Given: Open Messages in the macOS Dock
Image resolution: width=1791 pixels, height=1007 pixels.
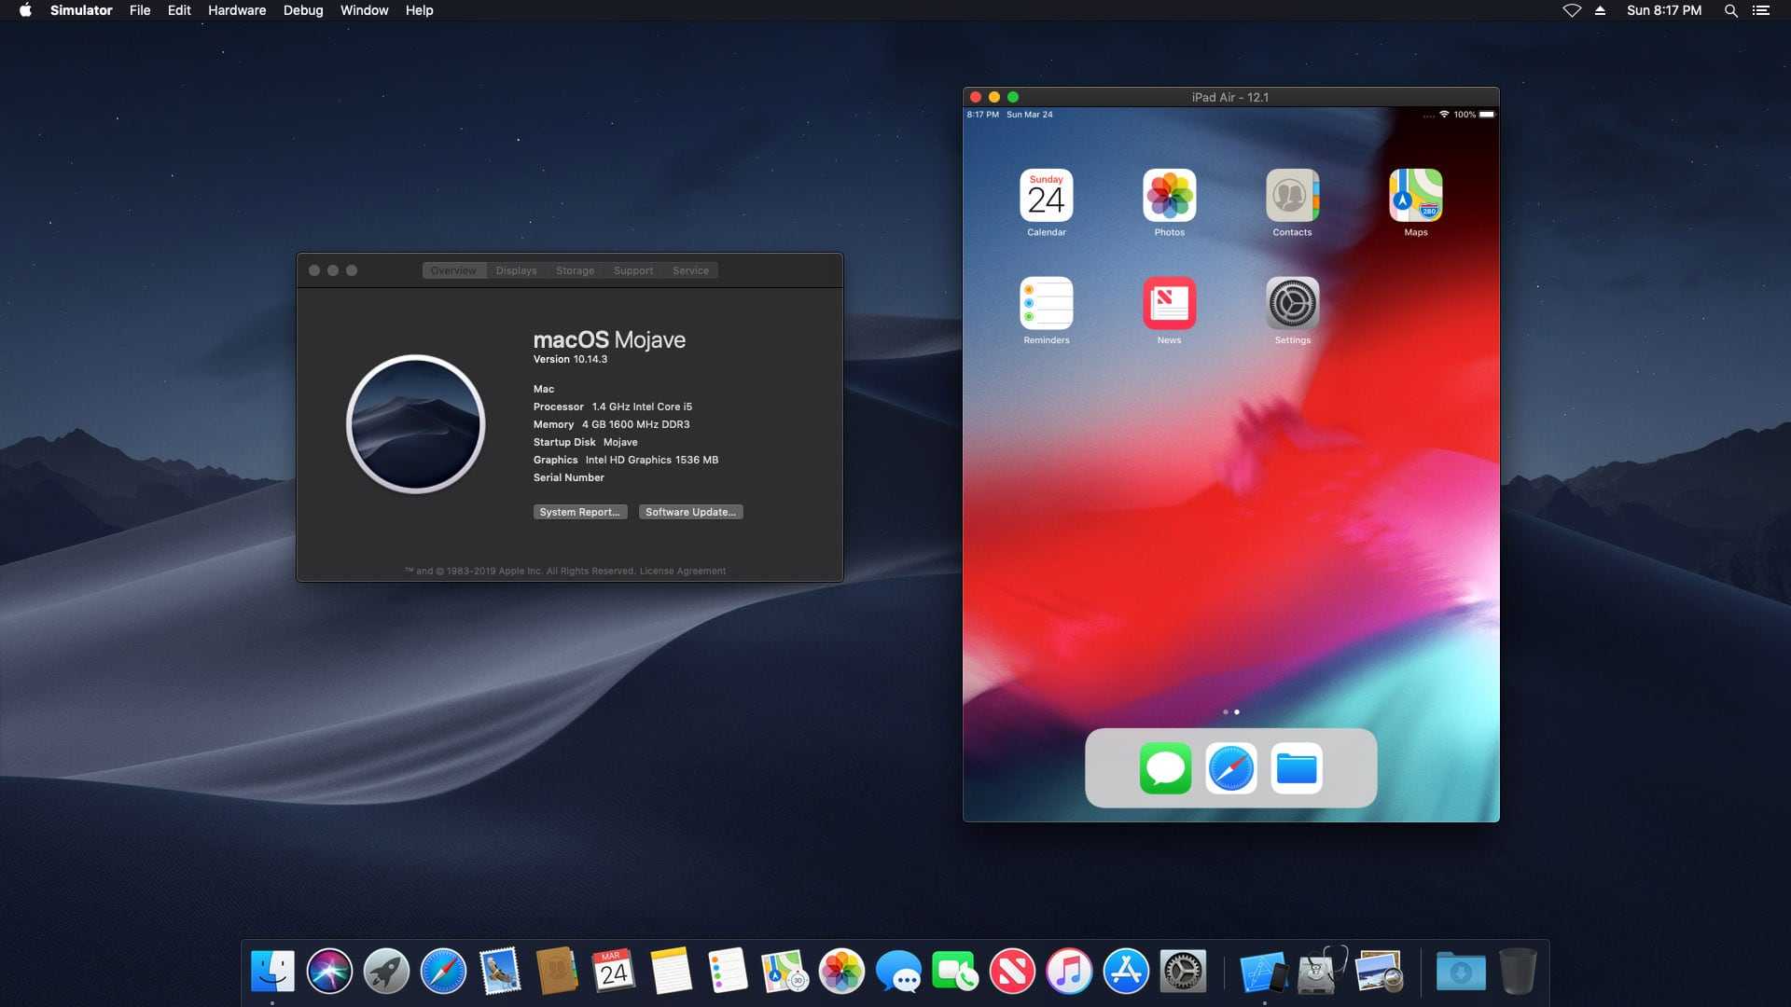Looking at the screenshot, I should point(898,973).
